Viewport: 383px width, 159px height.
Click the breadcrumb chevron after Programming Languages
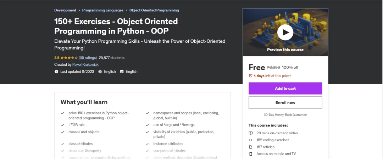[x=126, y=11]
